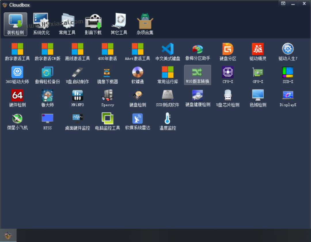This screenshot has width=311, height=242.
Task: Launch 傲梅分区助手
Action: [198, 52]
